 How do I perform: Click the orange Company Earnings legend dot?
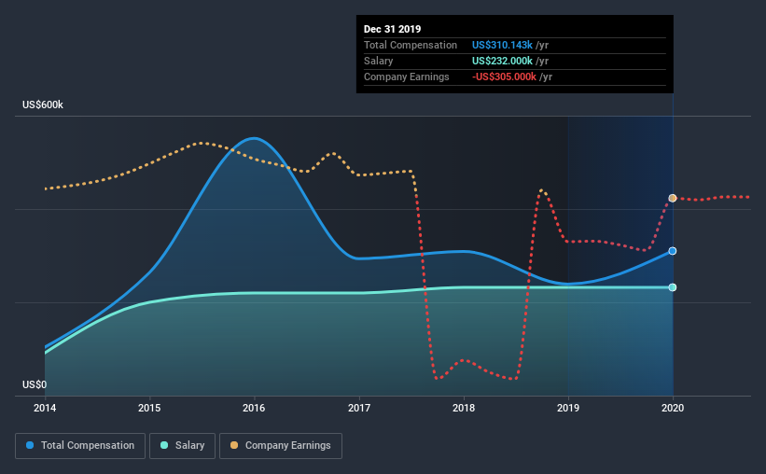(x=234, y=445)
